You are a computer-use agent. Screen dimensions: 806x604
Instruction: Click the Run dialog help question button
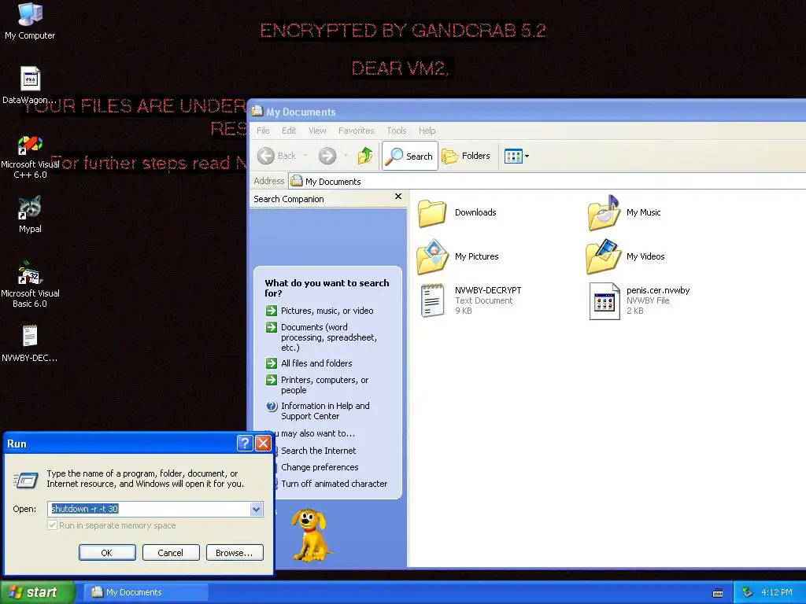pos(245,443)
